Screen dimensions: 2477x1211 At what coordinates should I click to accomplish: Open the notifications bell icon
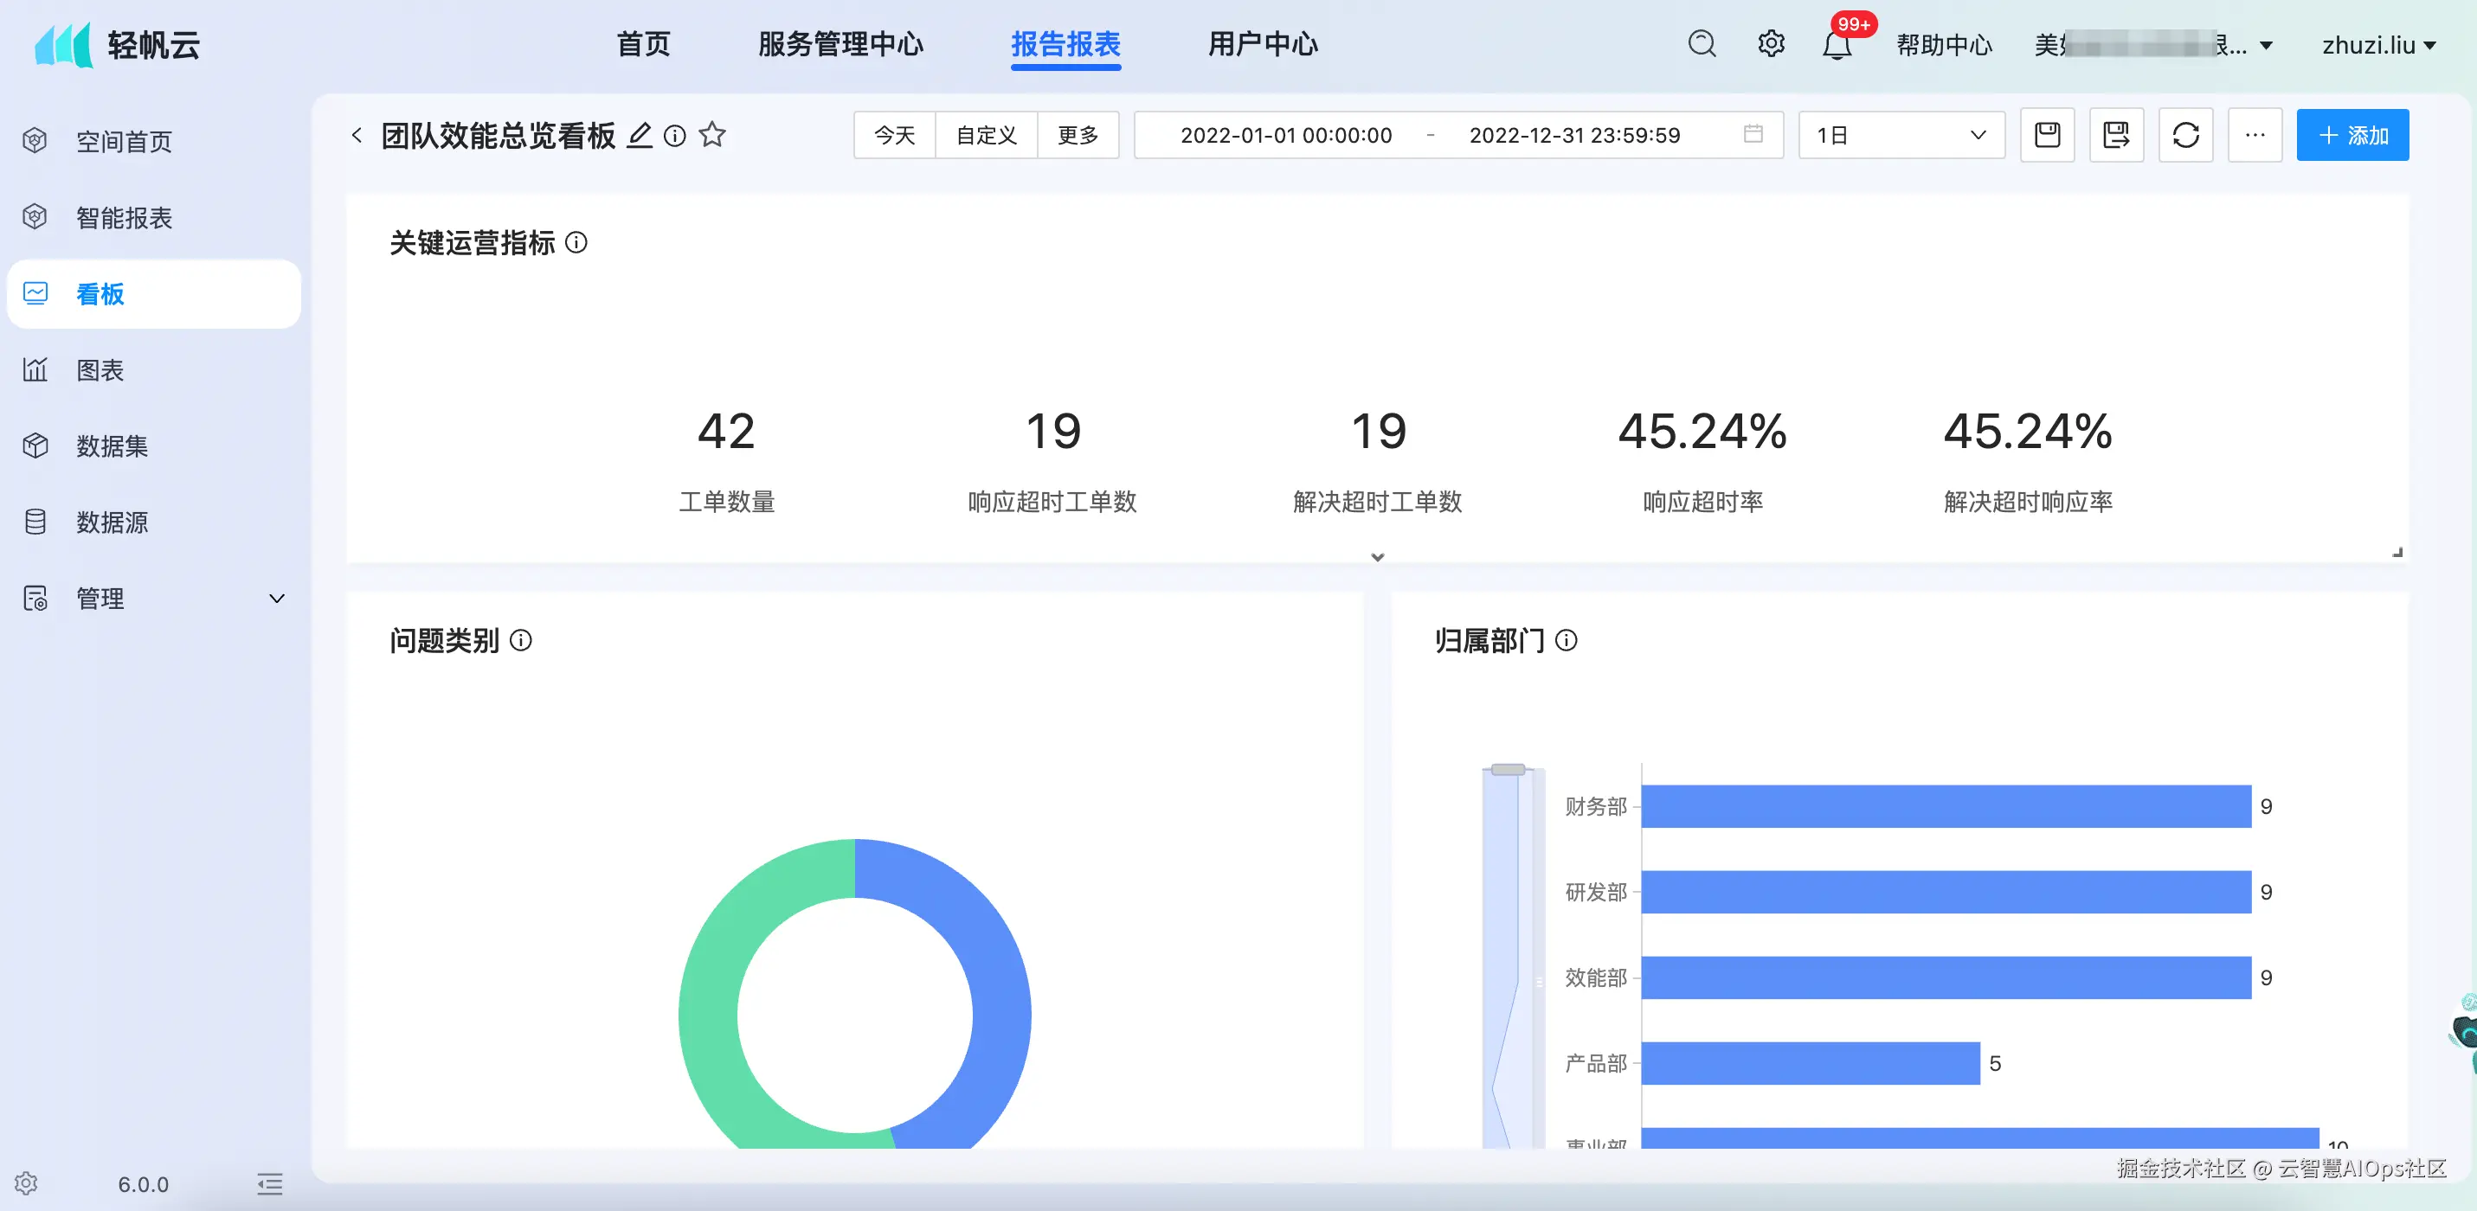click(x=1836, y=45)
